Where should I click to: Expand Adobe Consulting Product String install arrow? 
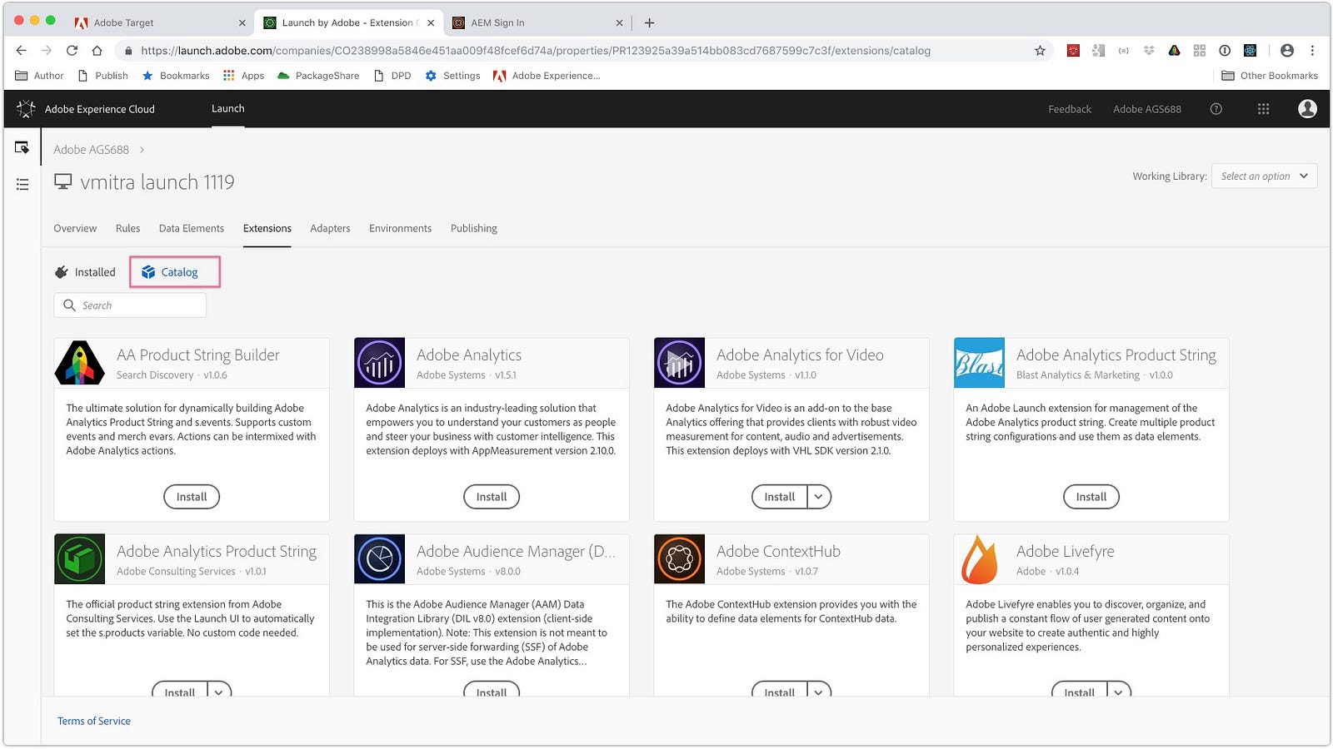[x=218, y=692]
